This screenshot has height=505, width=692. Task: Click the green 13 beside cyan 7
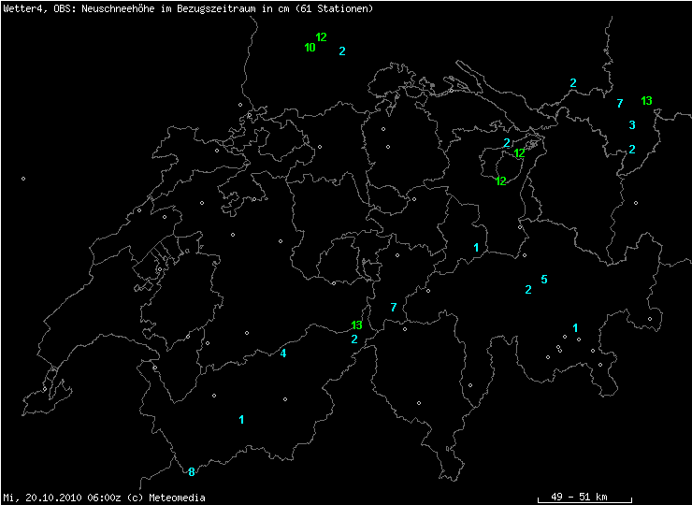click(x=647, y=101)
